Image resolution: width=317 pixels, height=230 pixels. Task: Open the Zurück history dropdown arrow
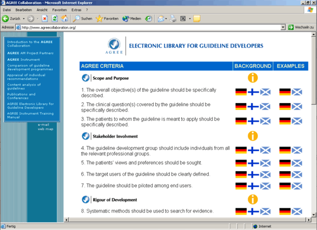[24, 19]
